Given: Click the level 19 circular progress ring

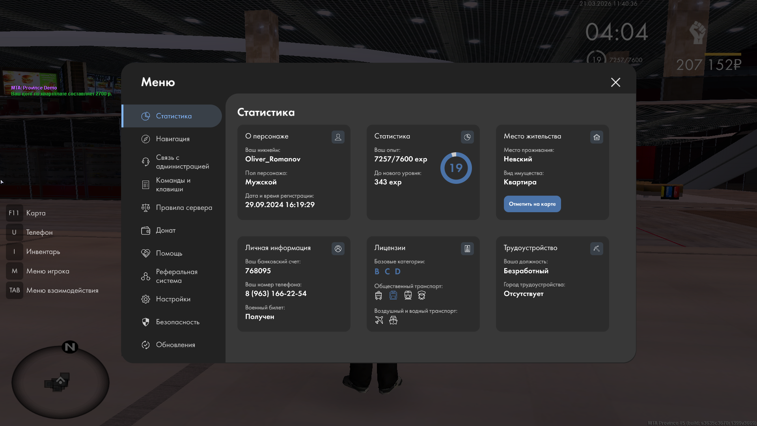Looking at the screenshot, I should [456, 168].
